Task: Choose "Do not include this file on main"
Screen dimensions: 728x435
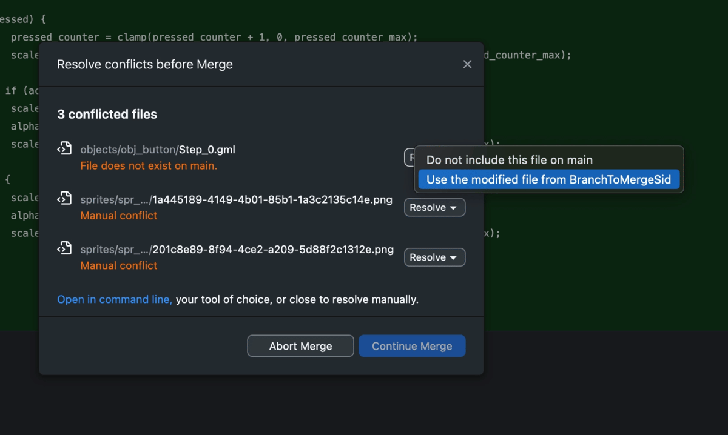Action: (x=509, y=160)
